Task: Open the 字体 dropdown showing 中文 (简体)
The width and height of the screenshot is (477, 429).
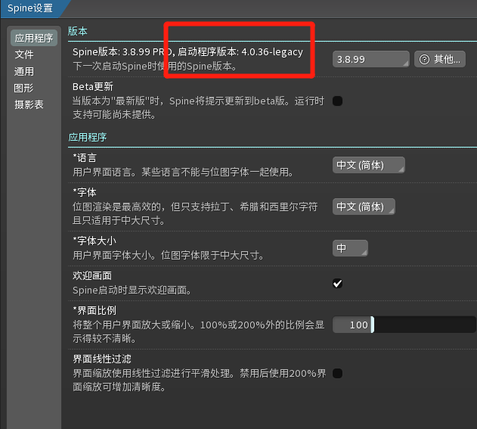Action: 364,207
